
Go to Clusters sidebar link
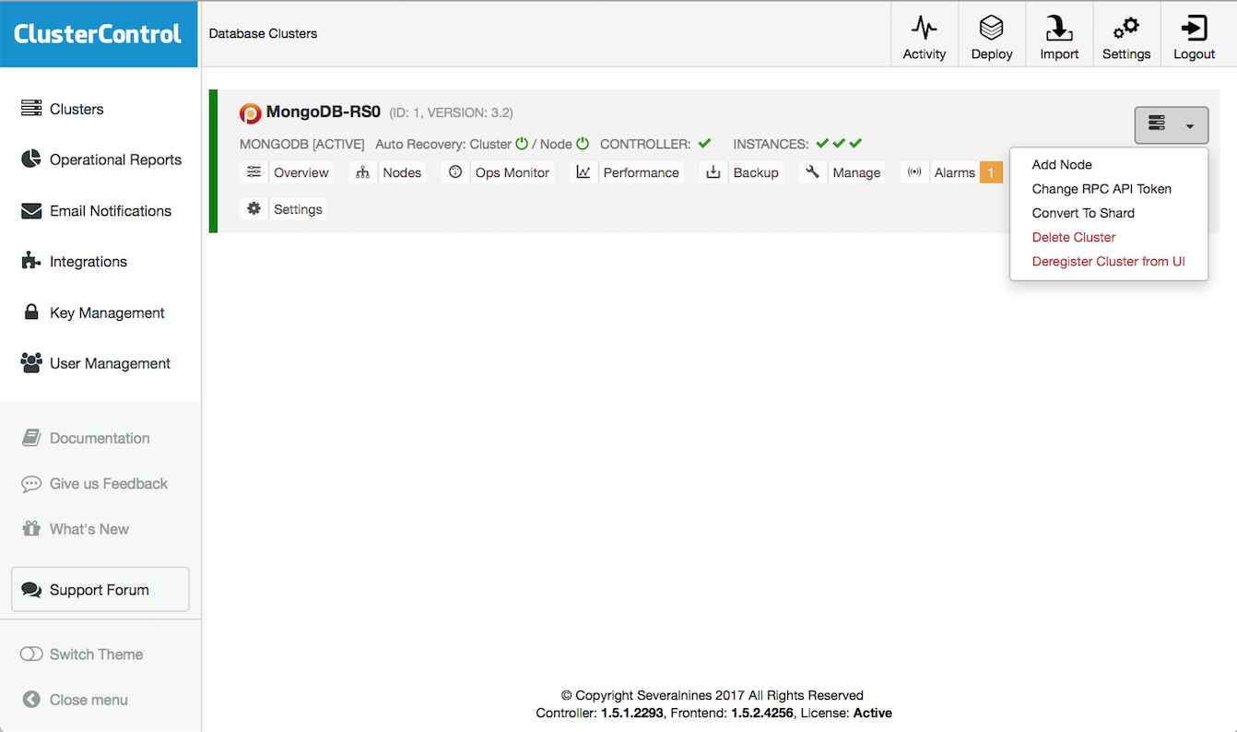(x=77, y=109)
